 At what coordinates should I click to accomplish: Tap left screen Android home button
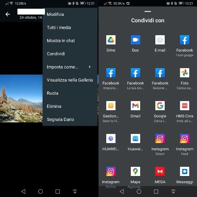40,192
